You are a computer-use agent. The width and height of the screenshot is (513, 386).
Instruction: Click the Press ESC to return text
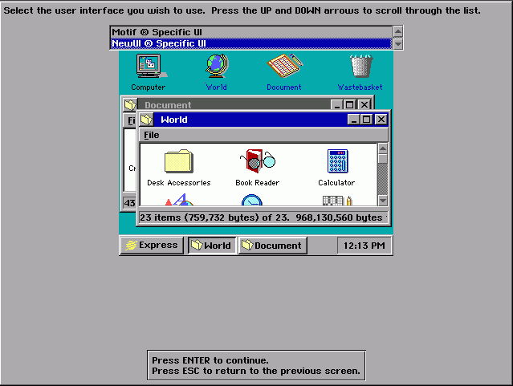click(x=256, y=371)
